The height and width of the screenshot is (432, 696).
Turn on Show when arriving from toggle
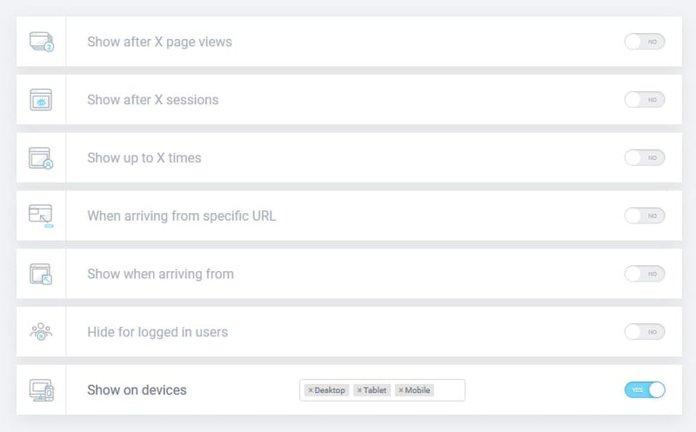(645, 274)
